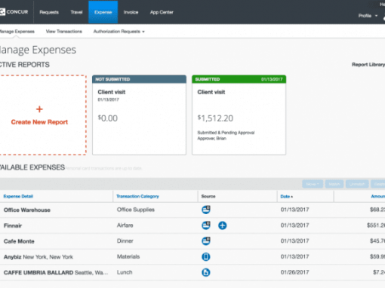Open the Not Submitted Client visit report
Viewport: 385px width, 288px height.
coord(139,115)
